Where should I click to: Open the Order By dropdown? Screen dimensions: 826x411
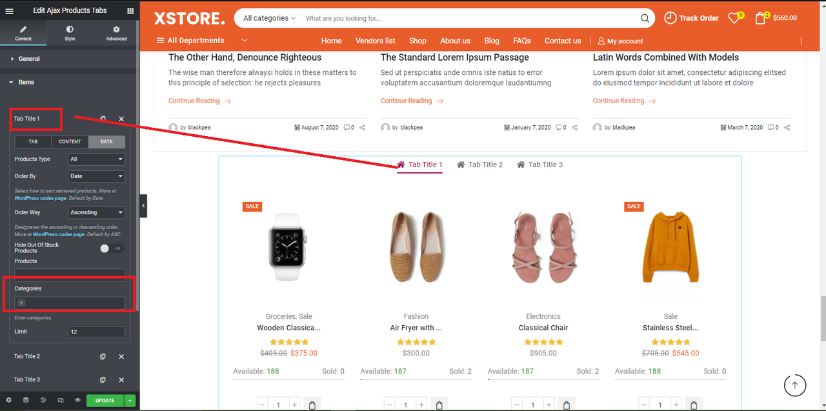click(96, 176)
